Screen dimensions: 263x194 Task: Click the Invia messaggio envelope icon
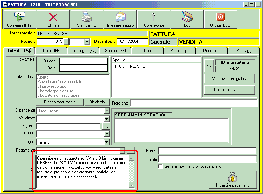(120, 17)
